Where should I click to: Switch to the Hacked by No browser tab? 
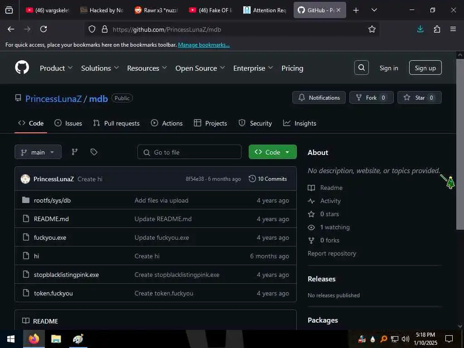click(102, 10)
